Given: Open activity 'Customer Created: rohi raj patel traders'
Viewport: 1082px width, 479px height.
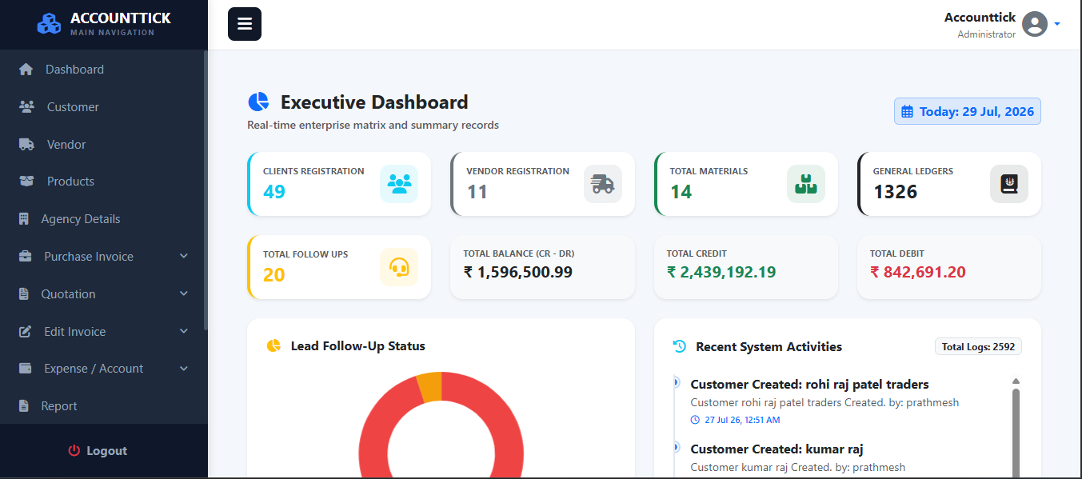Looking at the screenshot, I should pyautogui.click(x=809, y=385).
